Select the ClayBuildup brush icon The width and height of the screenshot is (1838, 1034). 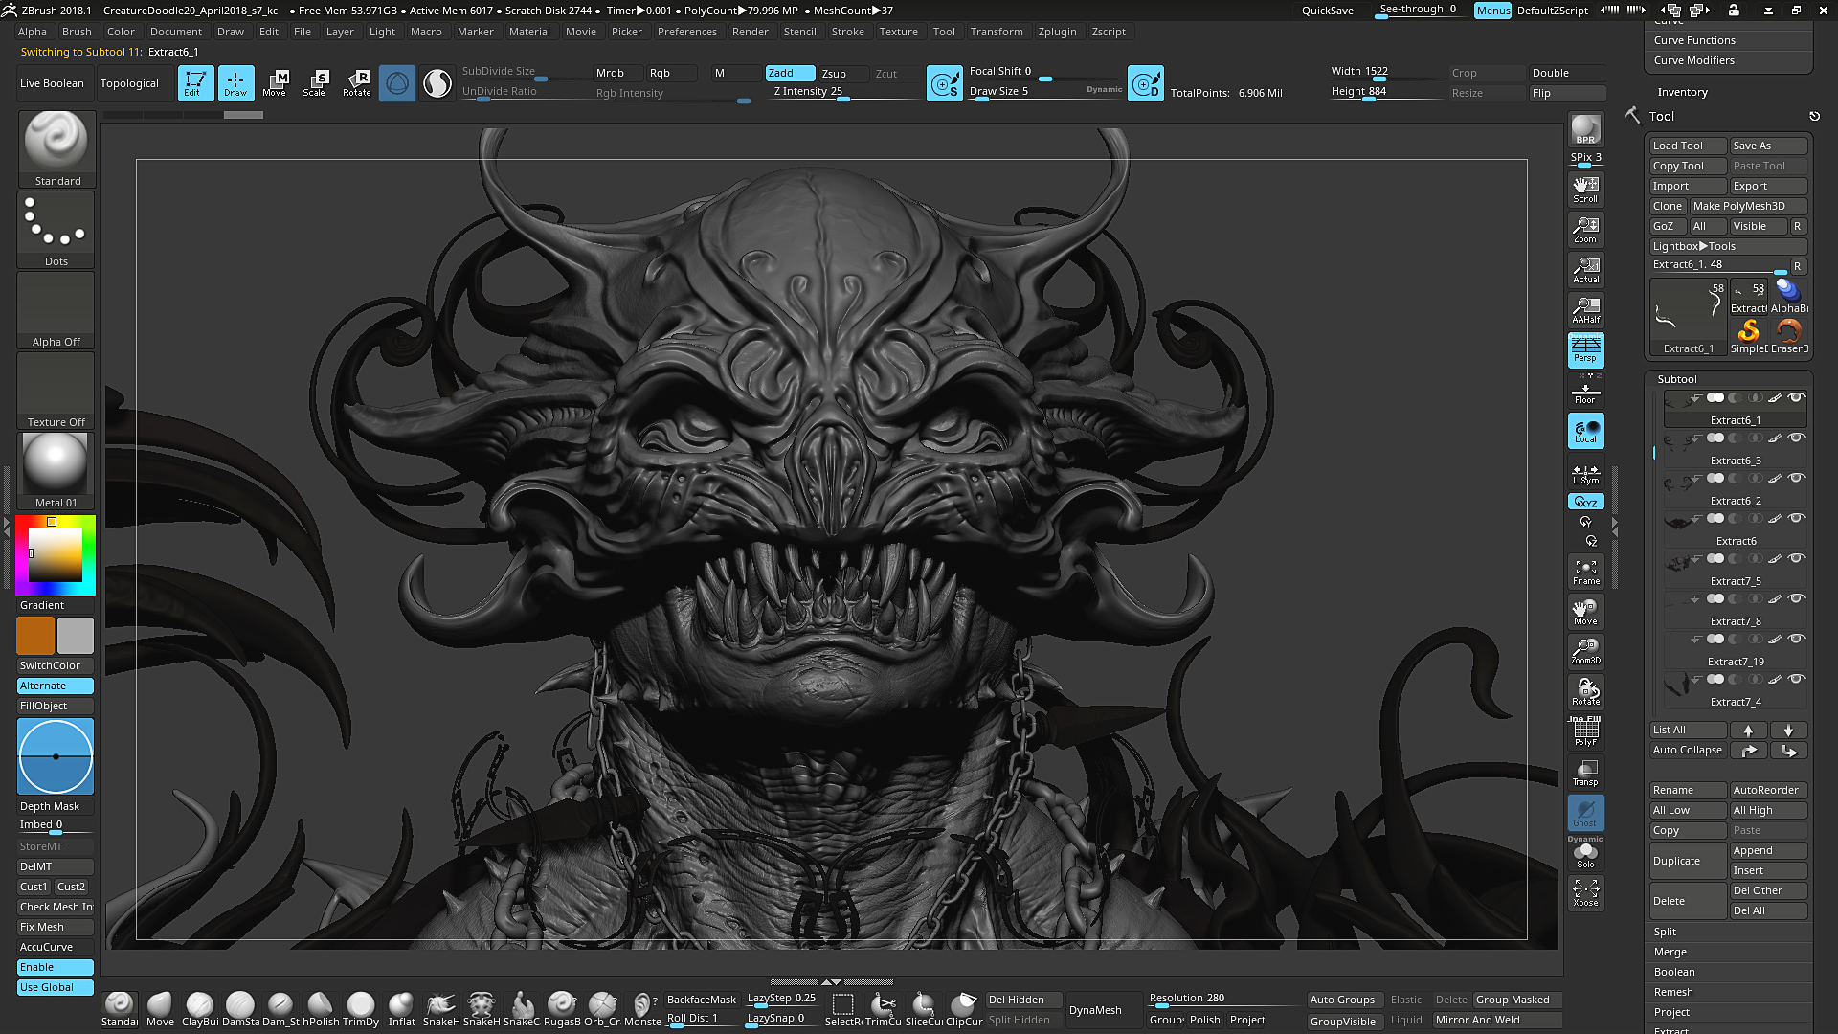coord(200,1009)
